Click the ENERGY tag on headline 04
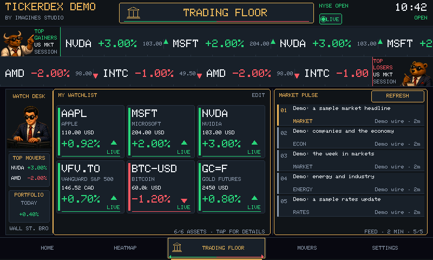The height and width of the screenshot is (260, 433). 303,190
